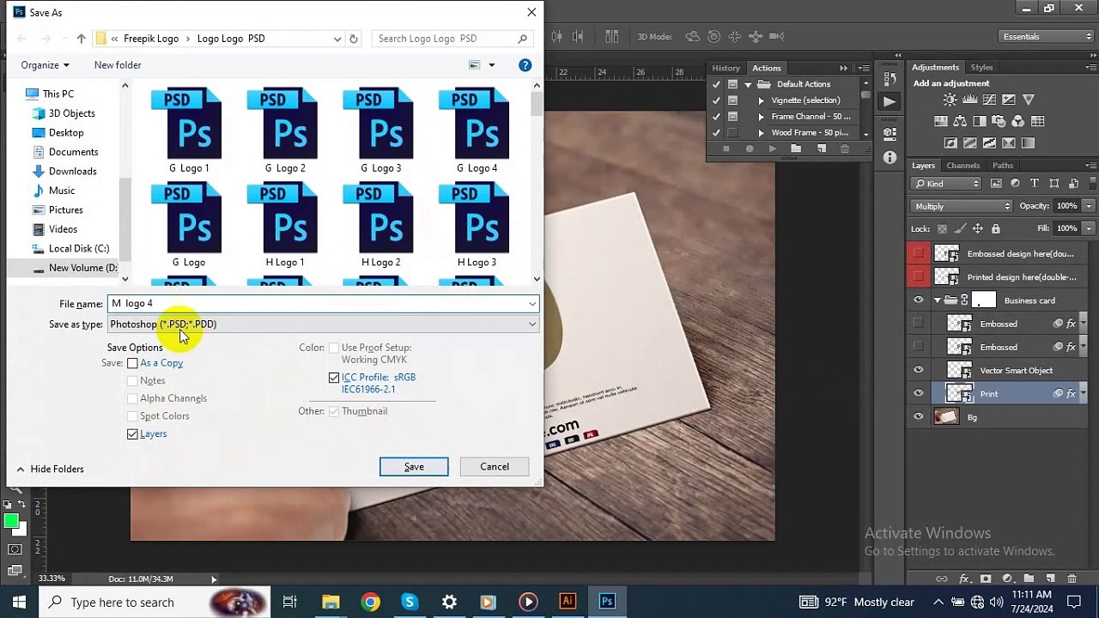Image resolution: width=1099 pixels, height=618 pixels.
Task: Hide the Business card group
Action: 919,300
